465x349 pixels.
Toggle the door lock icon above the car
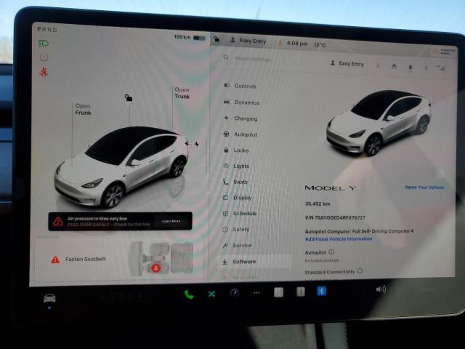click(129, 97)
